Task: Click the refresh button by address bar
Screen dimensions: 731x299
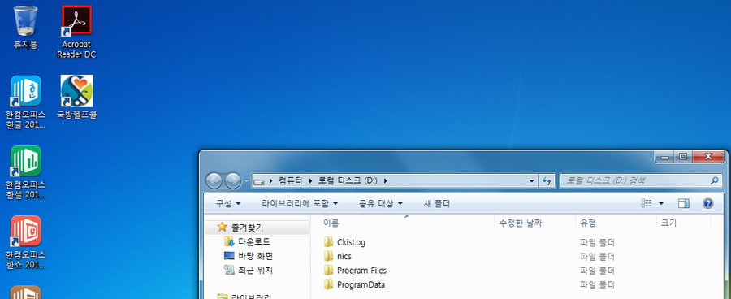Action: [547, 180]
